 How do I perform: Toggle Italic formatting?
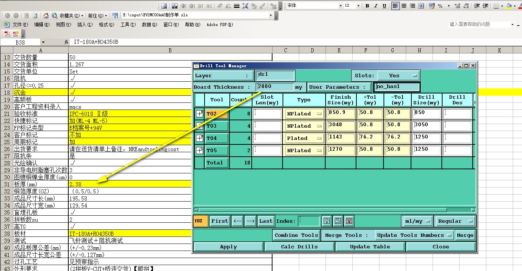click(376, 6)
